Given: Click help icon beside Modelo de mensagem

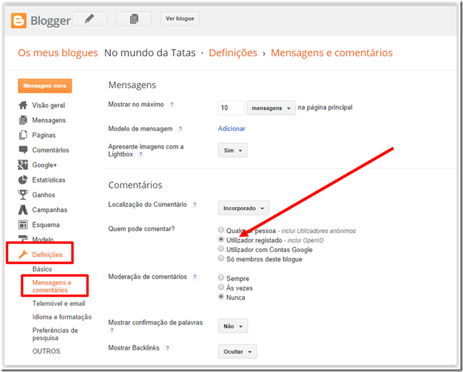Looking at the screenshot, I should 180,129.
